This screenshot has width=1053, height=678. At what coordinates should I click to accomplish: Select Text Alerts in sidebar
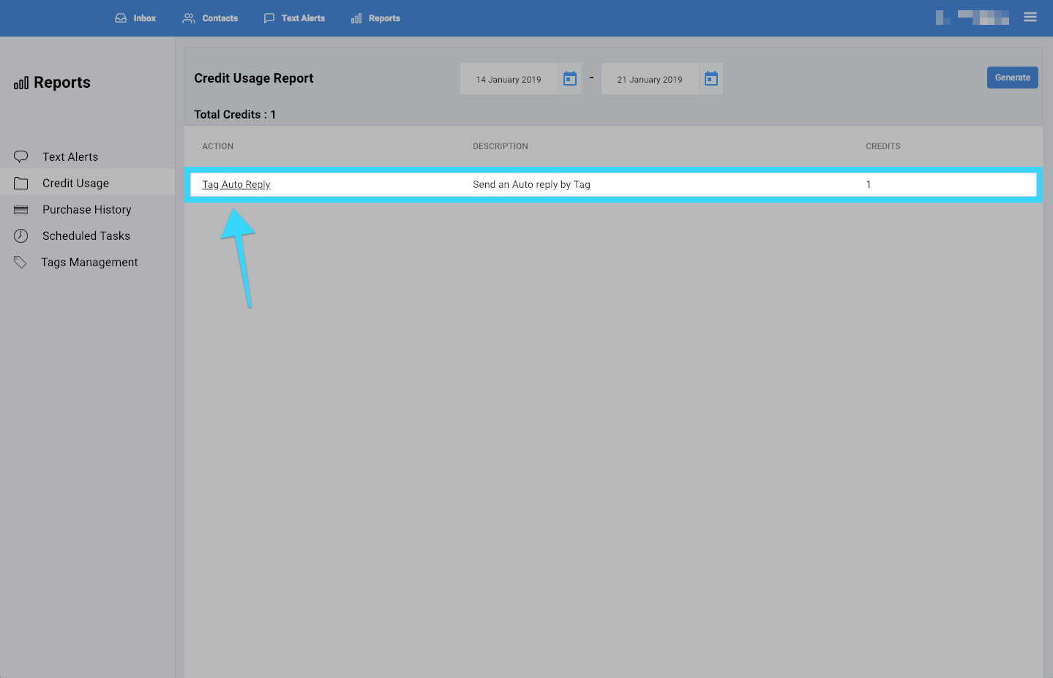[x=70, y=157]
